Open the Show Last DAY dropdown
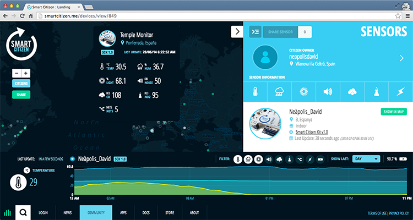The image size is (413, 220). click(366, 159)
